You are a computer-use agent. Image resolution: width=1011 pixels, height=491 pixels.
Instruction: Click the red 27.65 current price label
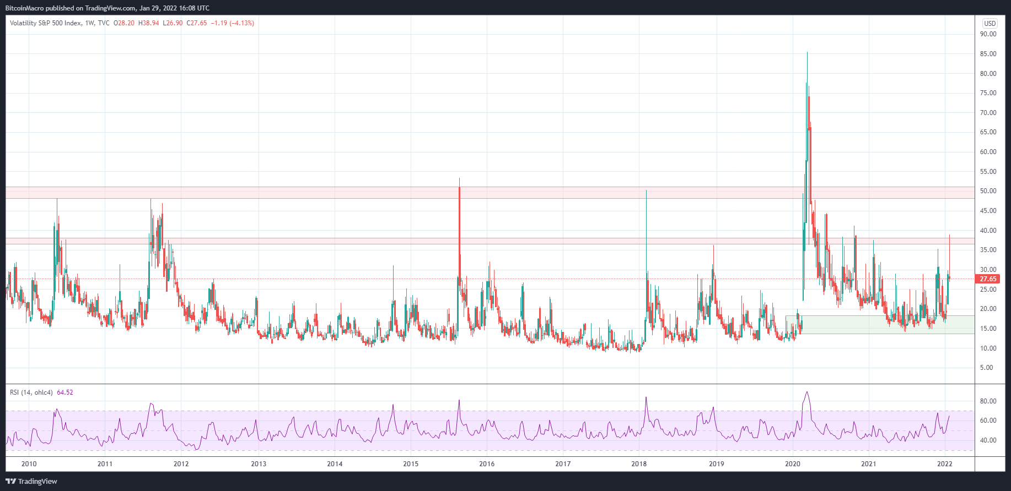tap(988, 279)
